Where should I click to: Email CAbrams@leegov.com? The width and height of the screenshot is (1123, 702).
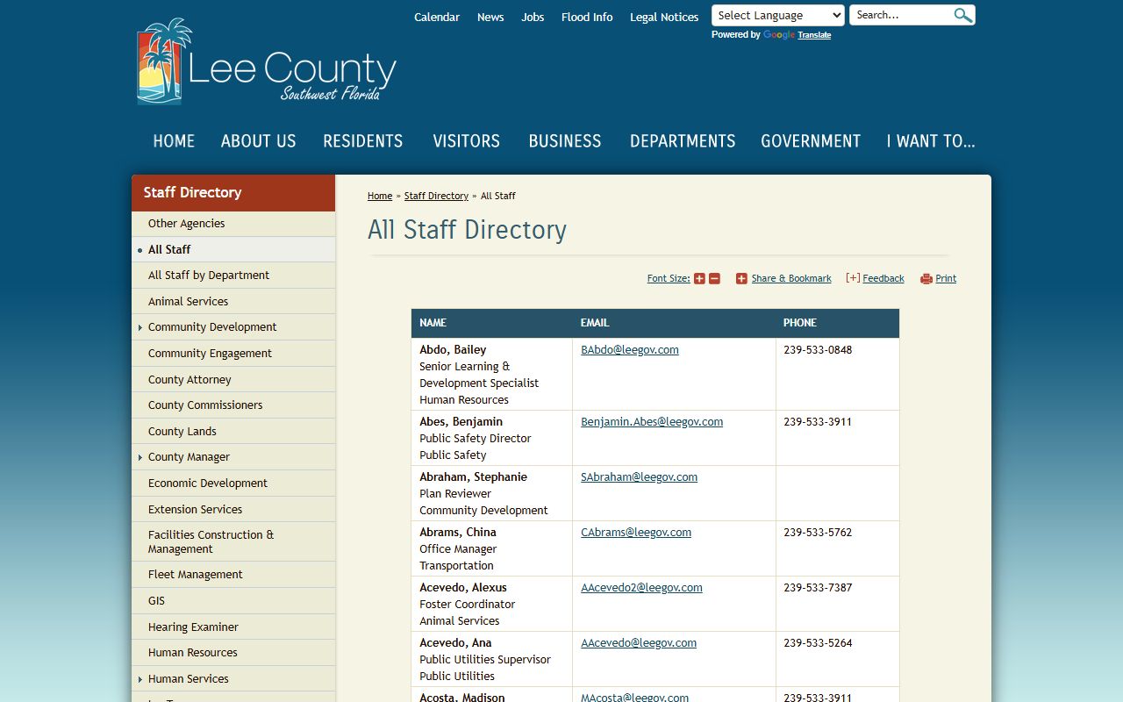[636, 532]
